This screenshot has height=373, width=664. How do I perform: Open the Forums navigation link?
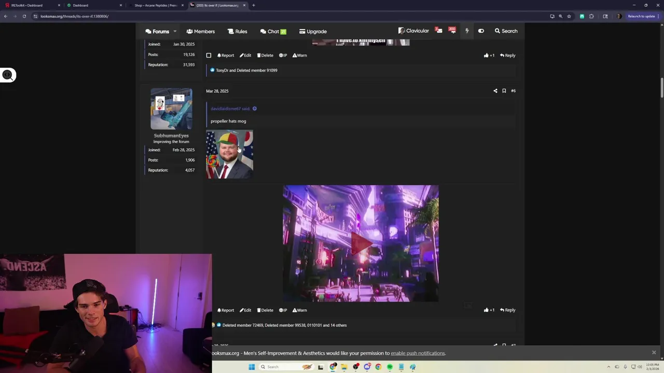(157, 31)
